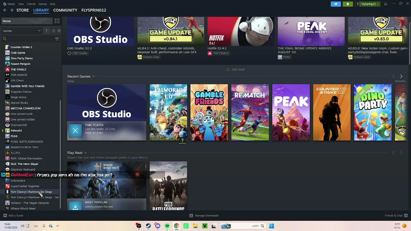Select Subnautica in the game list
The height and width of the screenshot is (231, 411).
tap(18, 181)
